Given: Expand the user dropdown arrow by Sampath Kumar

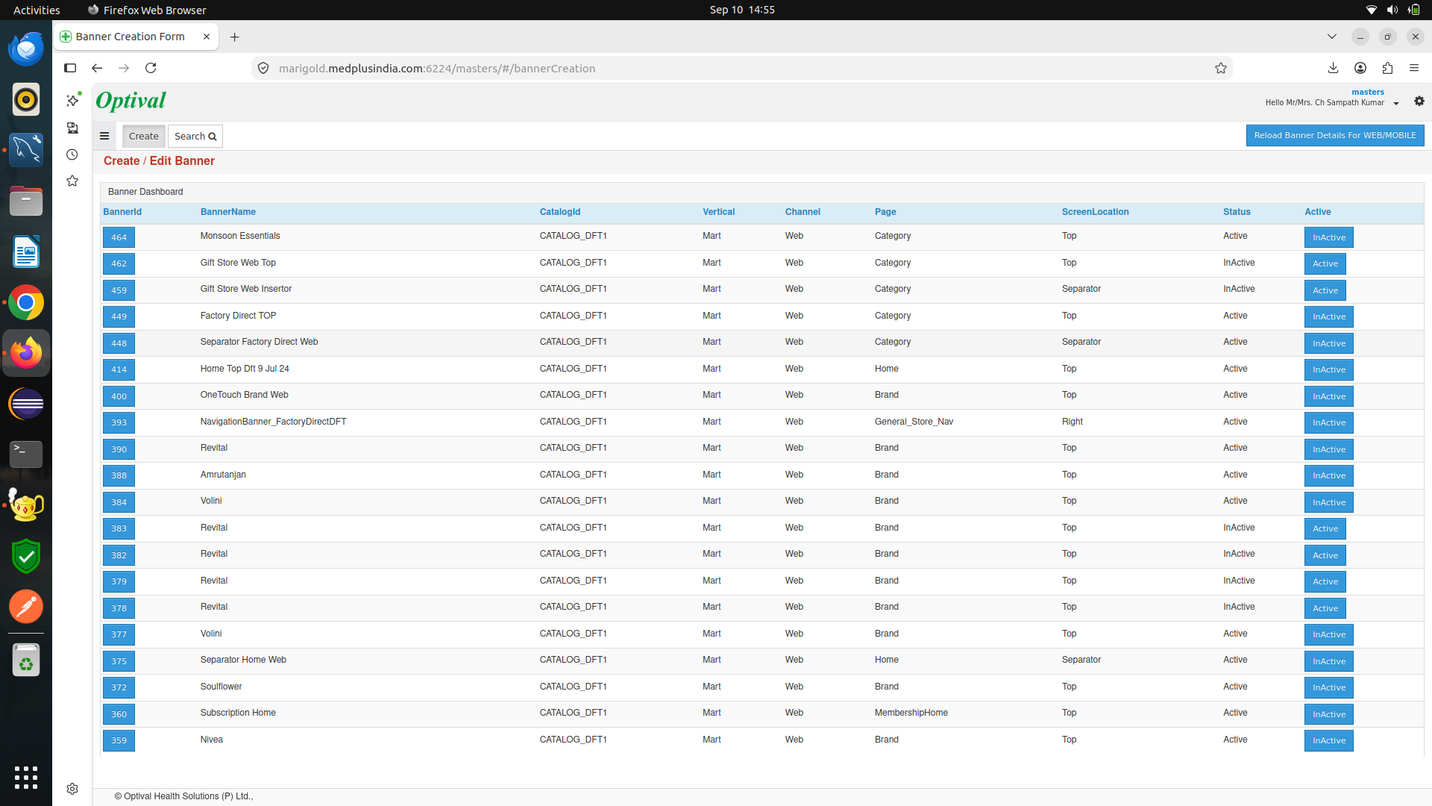Looking at the screenshot, I should (x=1396, y=104).
